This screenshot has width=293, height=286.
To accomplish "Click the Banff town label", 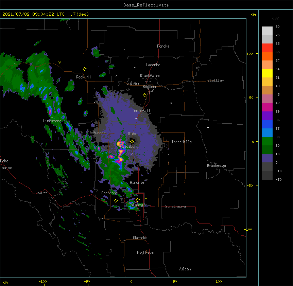I will (x=42, y=193).
